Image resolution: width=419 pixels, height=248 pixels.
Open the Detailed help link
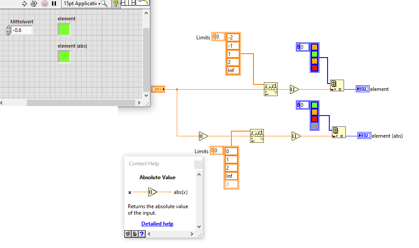[157, 224]
